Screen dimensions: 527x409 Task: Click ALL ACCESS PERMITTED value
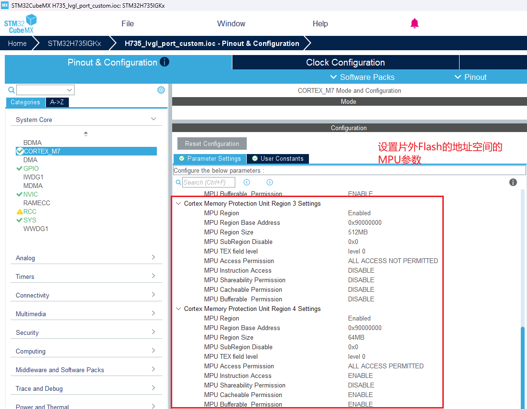click(385, 366)
